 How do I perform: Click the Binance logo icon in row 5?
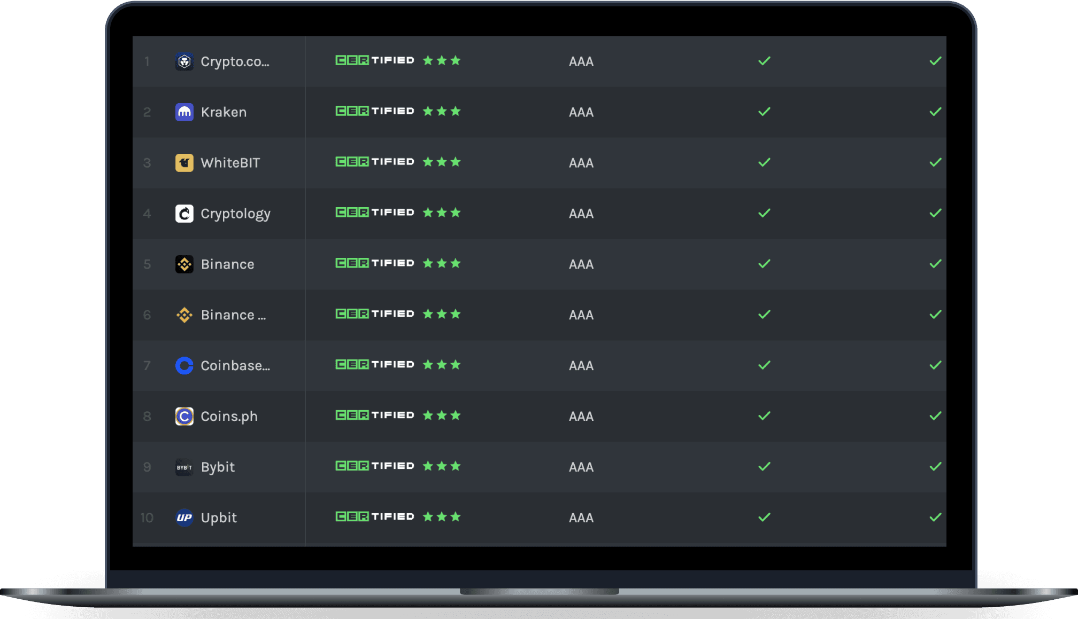pyautogui.click(x=184, y=264)
